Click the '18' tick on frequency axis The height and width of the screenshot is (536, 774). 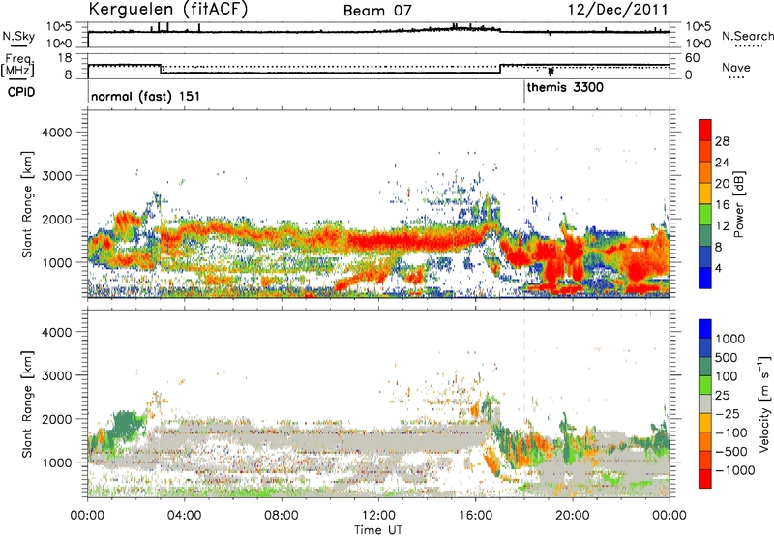click(x=64, y=58)
